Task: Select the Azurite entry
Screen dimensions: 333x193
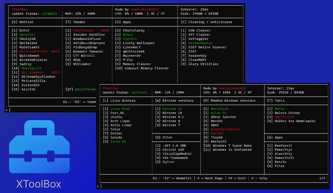Action: point(24,89)
